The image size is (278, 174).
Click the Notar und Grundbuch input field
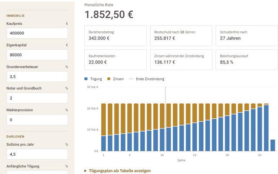pyautogui.click(x=37, y=98)
